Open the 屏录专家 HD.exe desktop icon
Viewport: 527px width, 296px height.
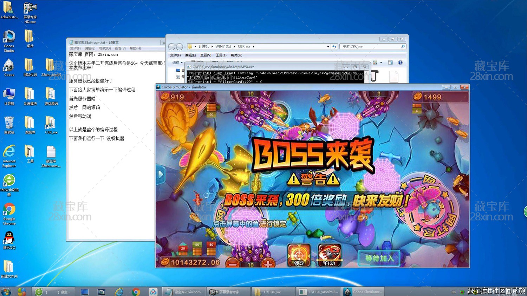click(30, 12)
